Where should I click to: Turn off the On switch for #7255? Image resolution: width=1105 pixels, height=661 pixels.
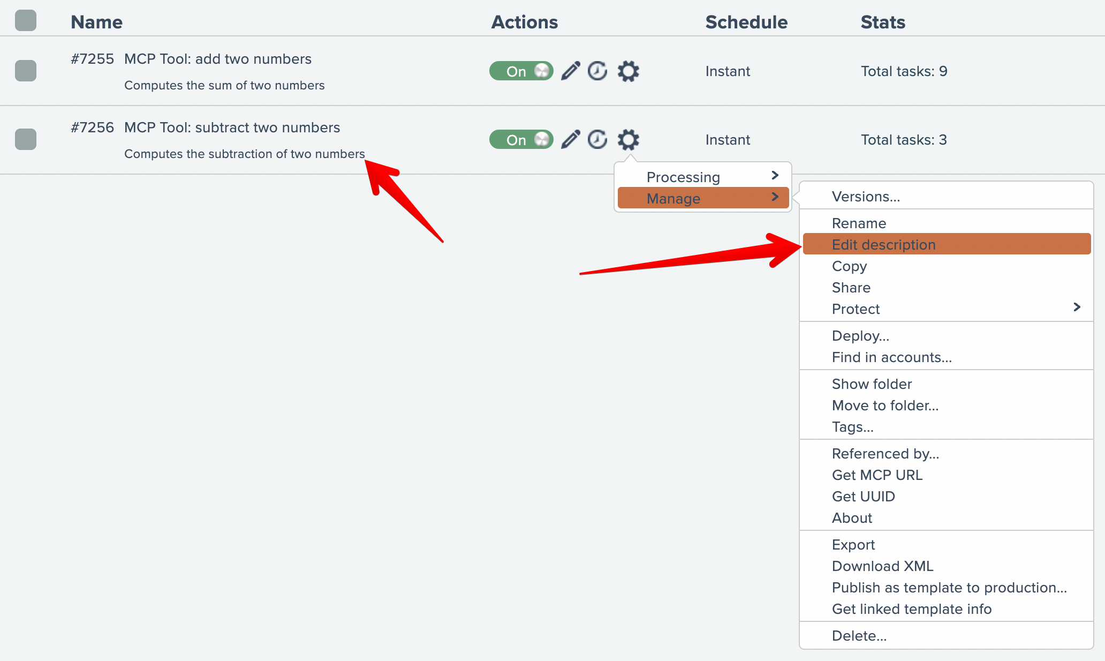521,71
